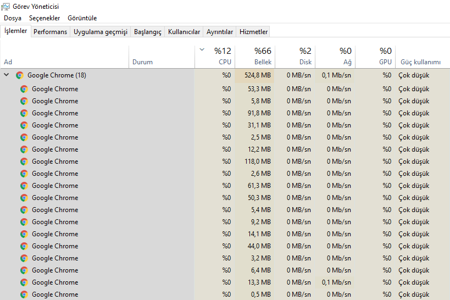Click the Görev Yöneticisi title bar icon
Viewport: 450px width, 300px height.
point(5,6)
